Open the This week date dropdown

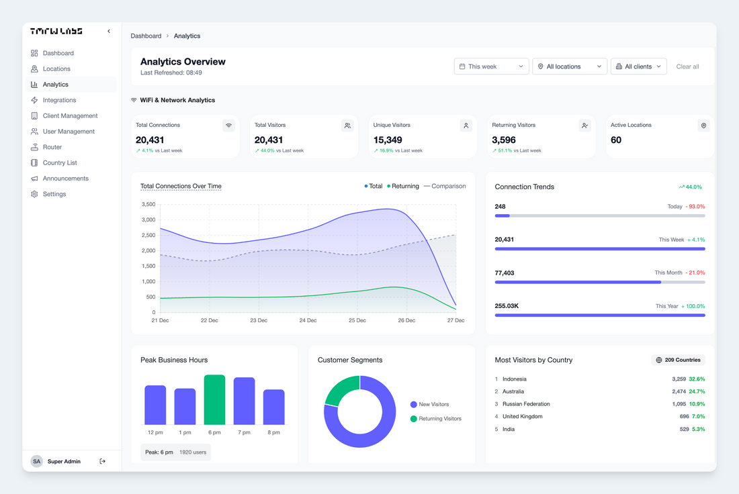click(492, 66)
